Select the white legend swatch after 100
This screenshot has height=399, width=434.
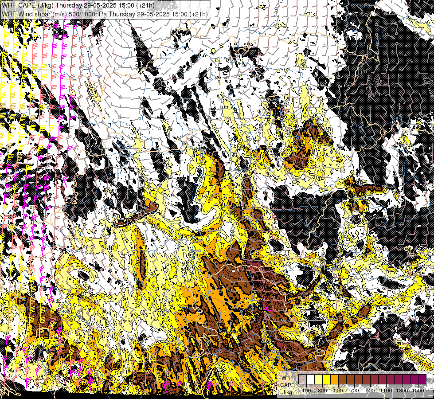point(311,379)
